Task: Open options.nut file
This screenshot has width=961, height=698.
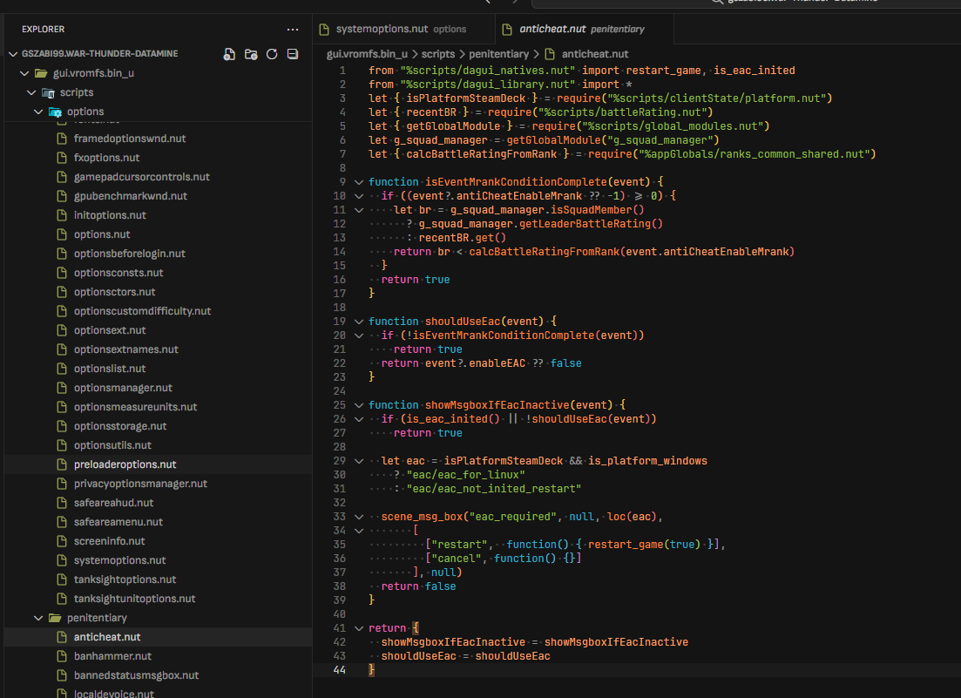Action: tap(158, 234)
